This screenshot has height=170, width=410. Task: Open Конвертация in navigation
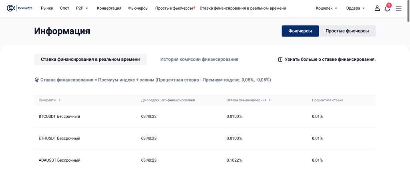coord(109,8)
